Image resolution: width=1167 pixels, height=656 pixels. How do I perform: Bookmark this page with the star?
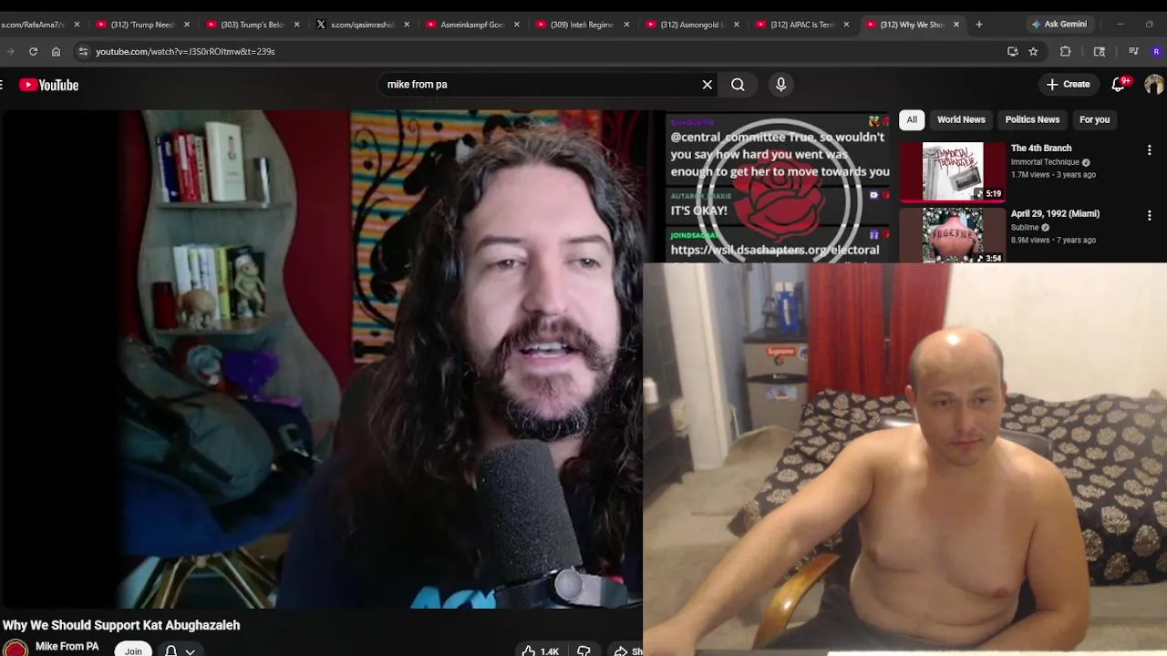[x=1033, y=52]
